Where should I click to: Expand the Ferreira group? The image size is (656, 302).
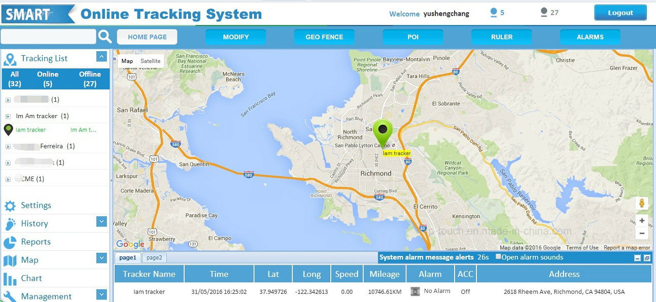click(8, 147)
